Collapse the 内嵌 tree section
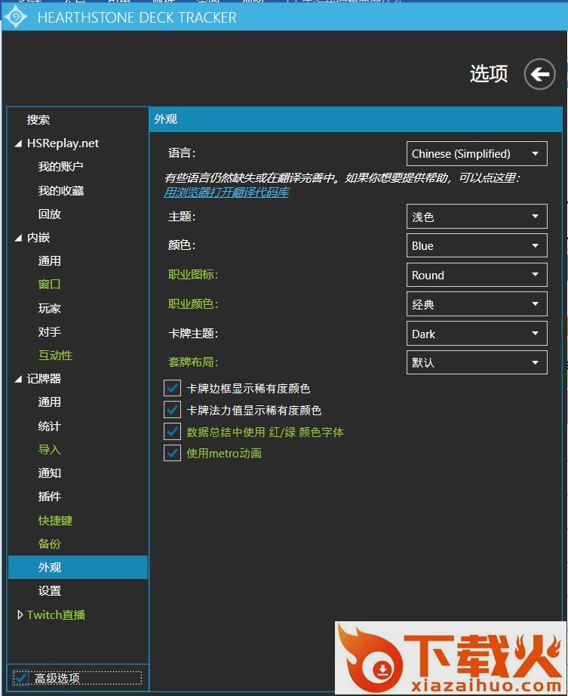Viewport: 568px width, 696px height. pos(19,238)
